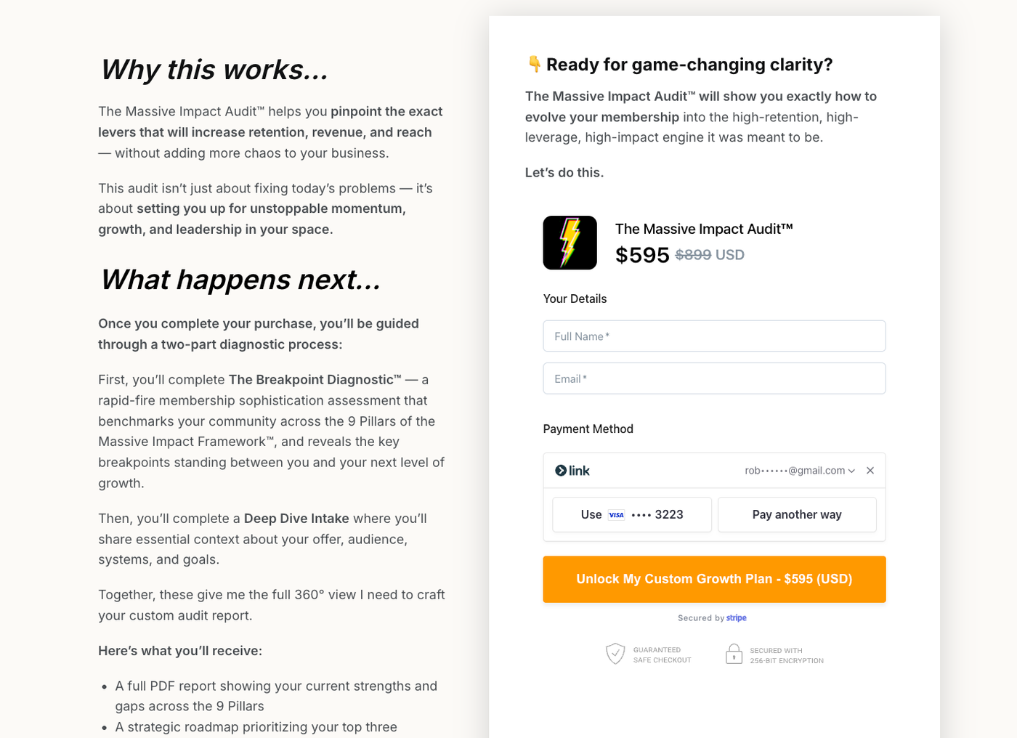1017x738 pixels.
Task: Click the Unlock My Custom Growth Plan button
Action: click(714, 579)
